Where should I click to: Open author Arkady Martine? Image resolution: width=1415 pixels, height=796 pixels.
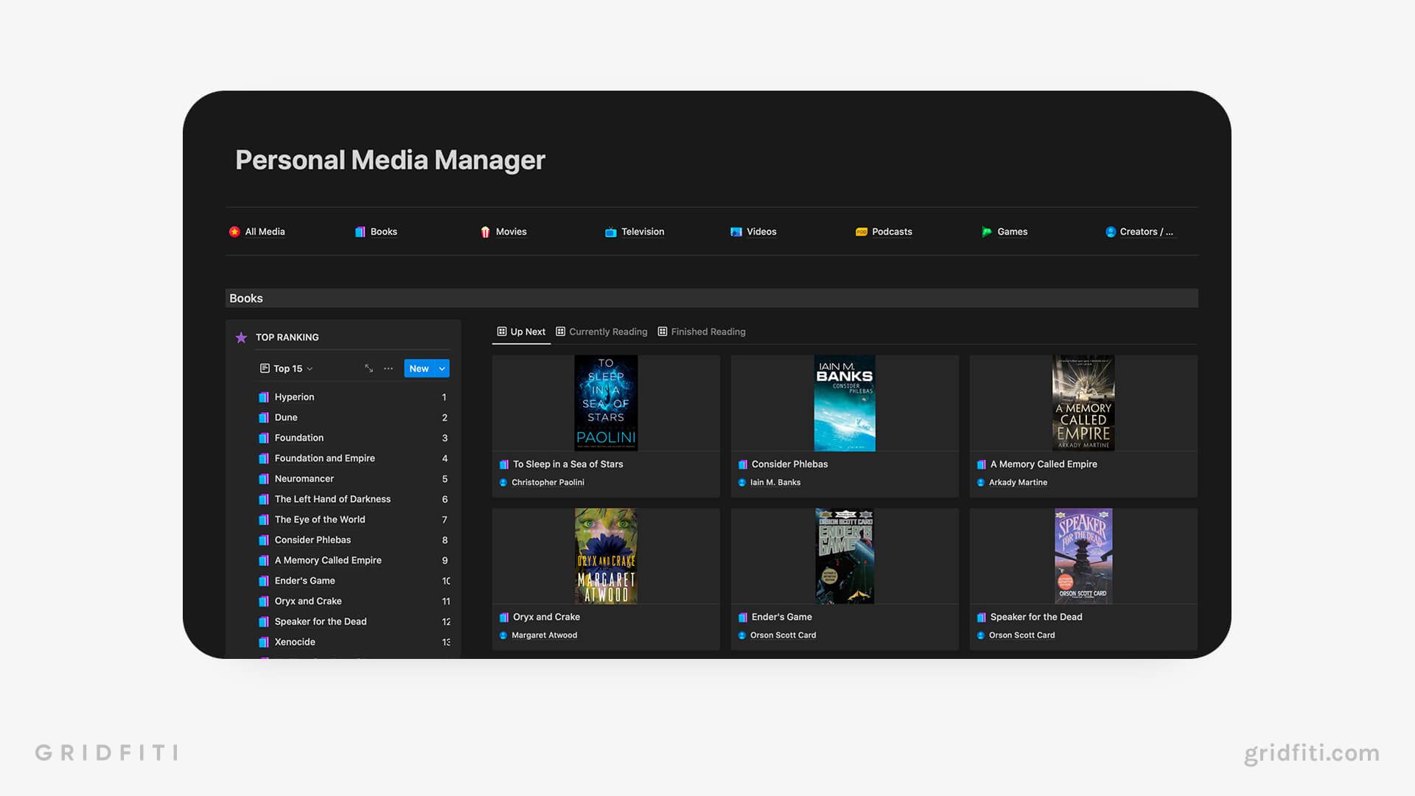(1018, 482)
